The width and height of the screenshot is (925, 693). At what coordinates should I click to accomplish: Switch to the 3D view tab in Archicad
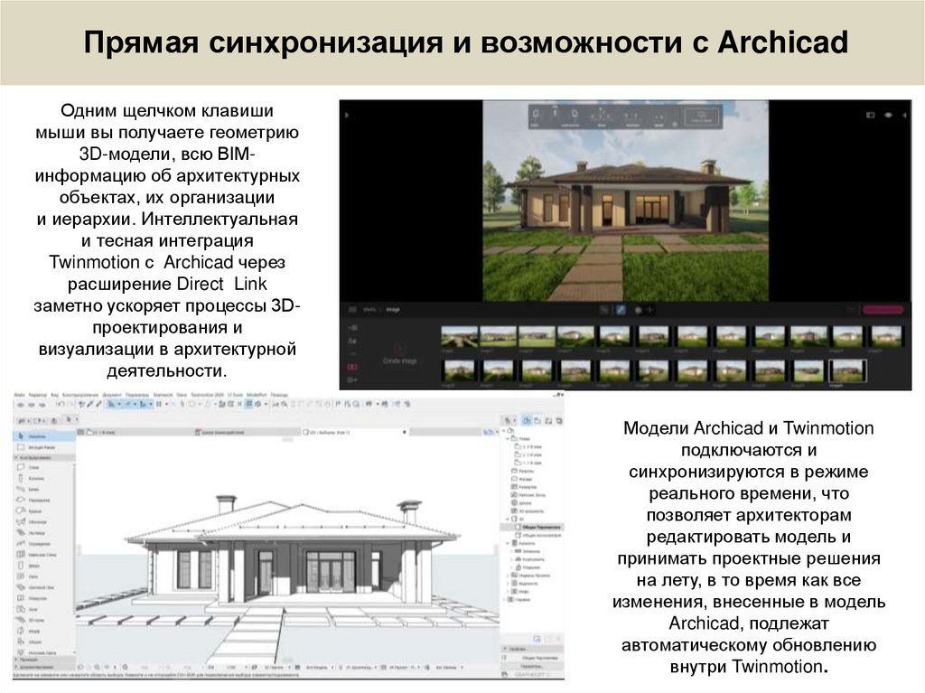(x=354, y=433)
